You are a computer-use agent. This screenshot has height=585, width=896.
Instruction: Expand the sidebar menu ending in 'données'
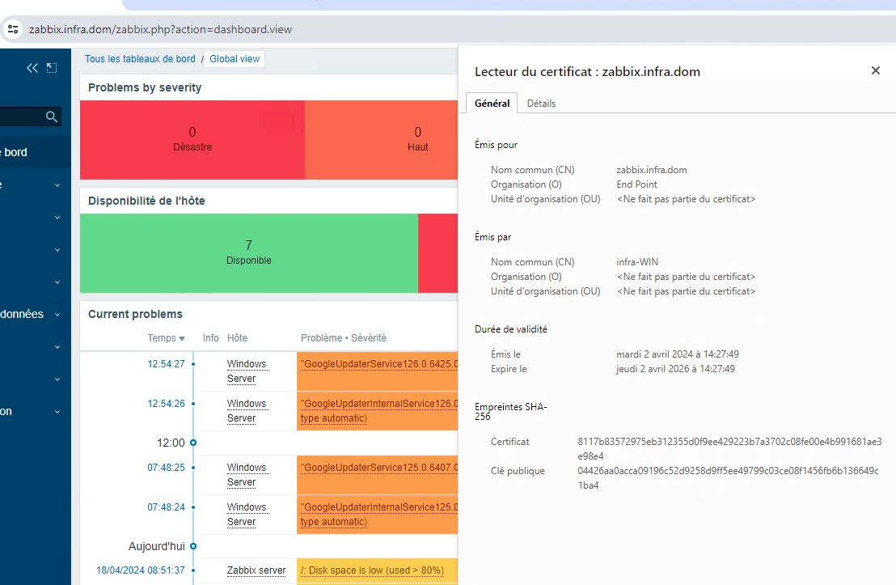click(x=57, y=315)
